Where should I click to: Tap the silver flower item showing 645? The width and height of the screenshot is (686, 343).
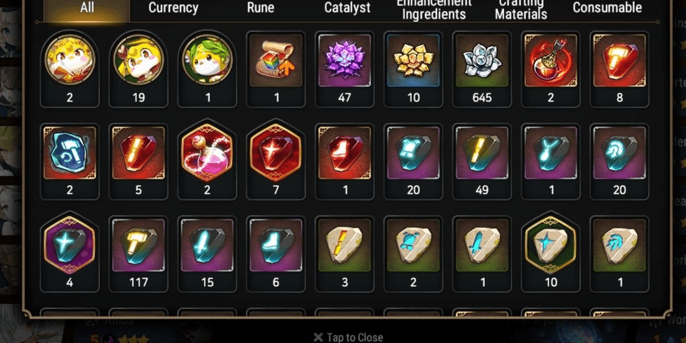pos(481,69)
